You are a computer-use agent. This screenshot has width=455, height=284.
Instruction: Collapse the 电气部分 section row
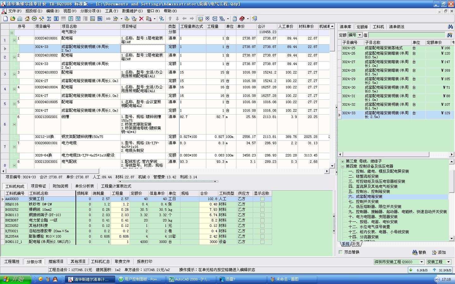(x=12, y=33)
